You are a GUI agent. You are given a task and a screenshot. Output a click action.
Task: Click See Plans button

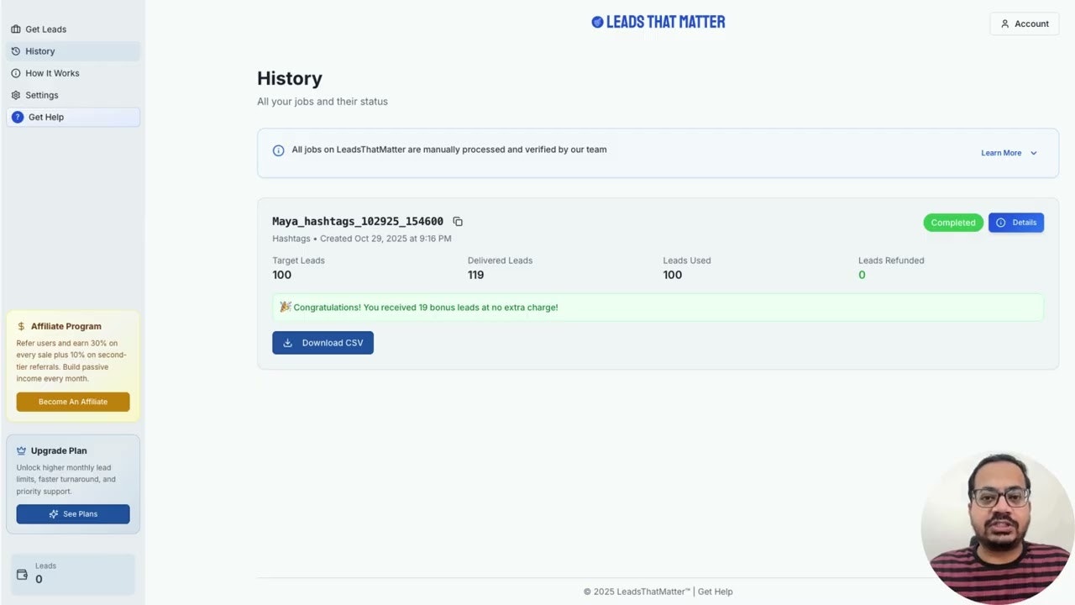click(73, 514)
